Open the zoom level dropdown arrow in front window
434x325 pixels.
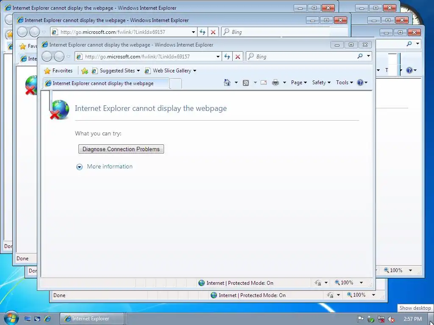click(361, 282)
